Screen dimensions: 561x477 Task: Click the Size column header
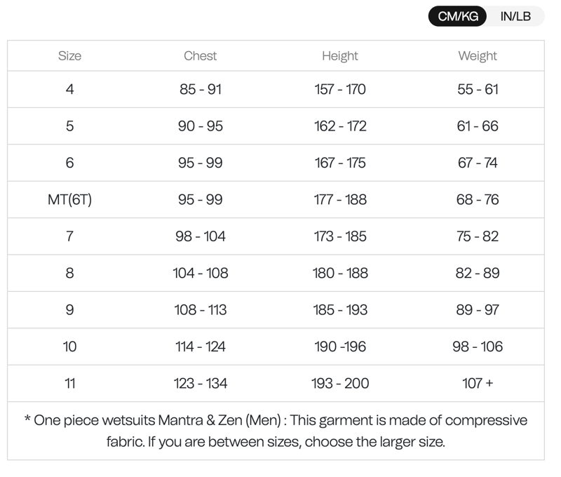pyautogui.click(x=69, y=56)
